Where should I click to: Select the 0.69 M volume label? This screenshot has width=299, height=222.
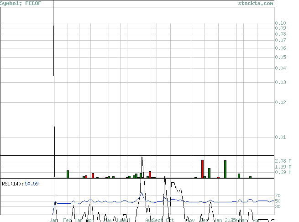click(x=283, y=172)
